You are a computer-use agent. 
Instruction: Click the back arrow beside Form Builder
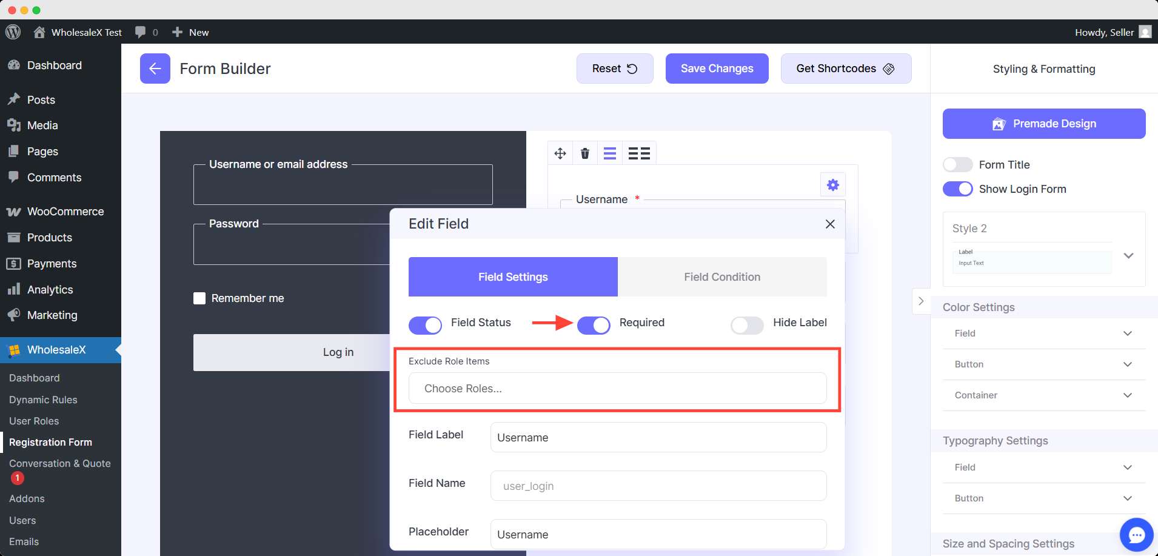coord(155,69)
